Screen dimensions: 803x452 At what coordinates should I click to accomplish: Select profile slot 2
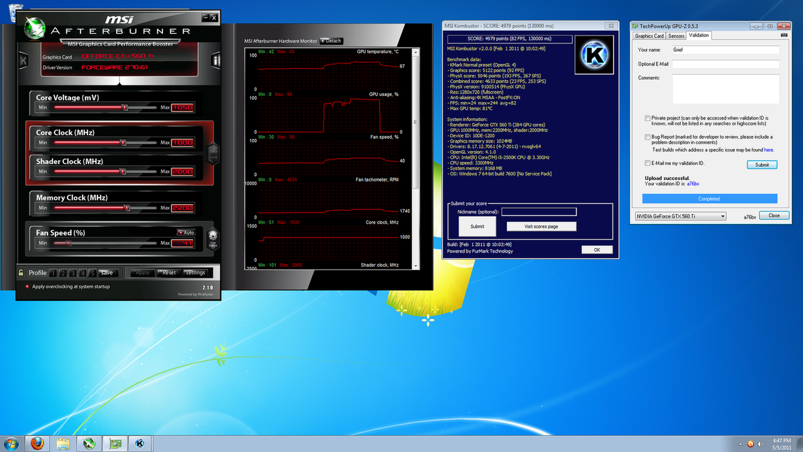pyautogui.click(x=63, y=273)
